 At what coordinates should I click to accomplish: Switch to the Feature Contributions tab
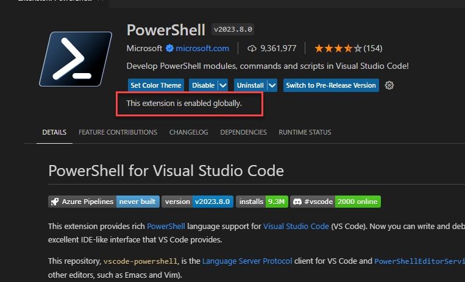tap(118, 132)
